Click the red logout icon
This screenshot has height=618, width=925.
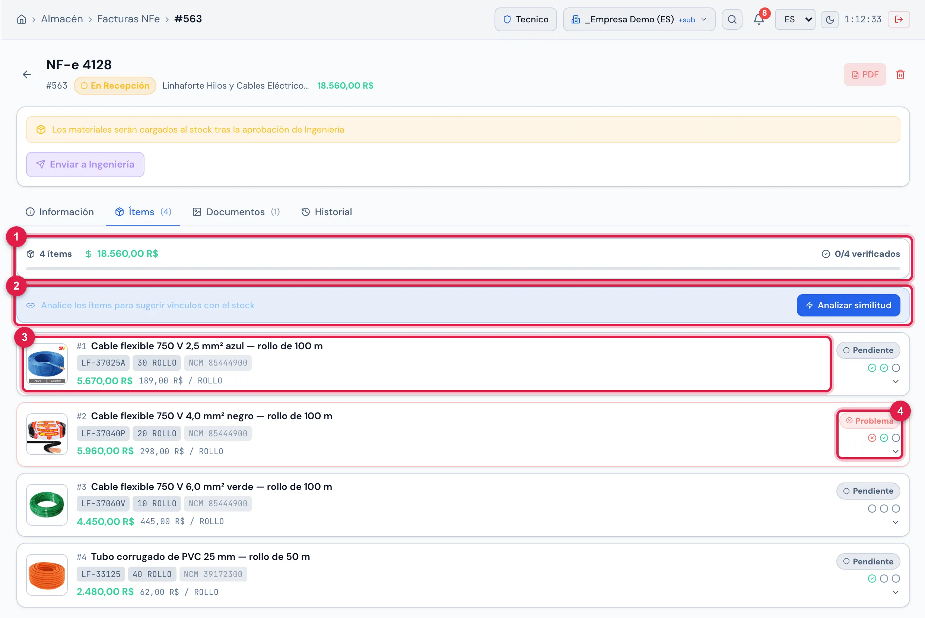[x=899, y=20]
